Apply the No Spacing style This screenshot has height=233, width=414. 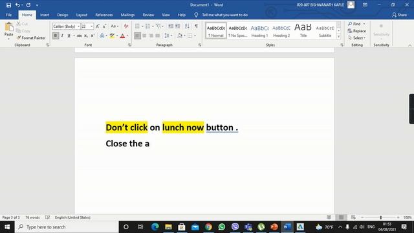237,30
